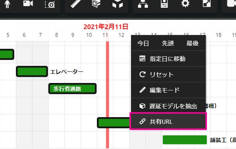This screenshot has width=236, height=149.
Task: Click day 10 in the date header
Action: (89, 35)
